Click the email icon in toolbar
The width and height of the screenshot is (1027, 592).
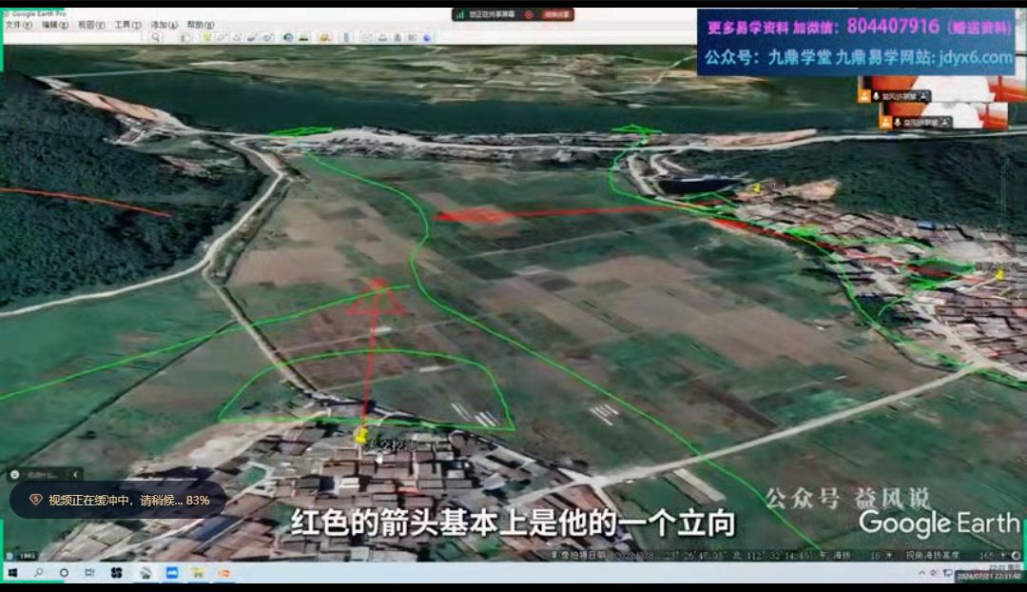366,37
